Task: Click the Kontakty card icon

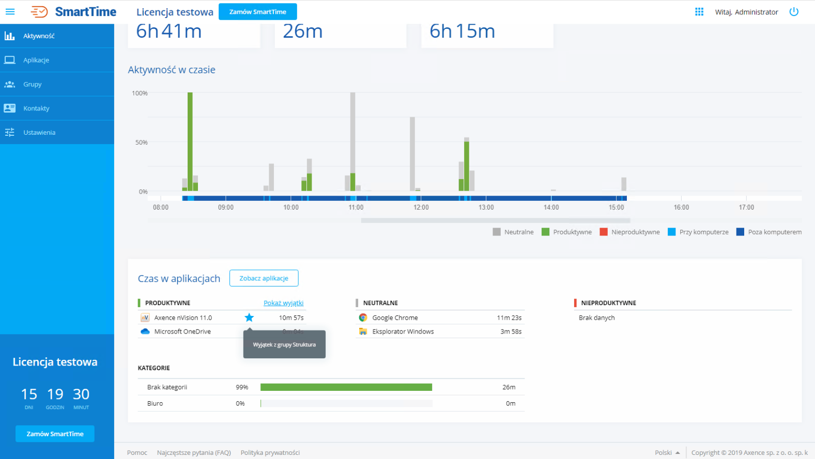Action: (9, 108)
